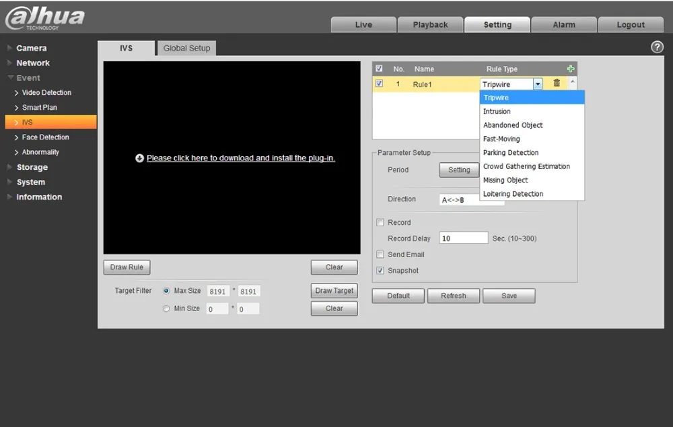Click the Record Delay input field
The image size is (673, 427).
click(464, 238)
